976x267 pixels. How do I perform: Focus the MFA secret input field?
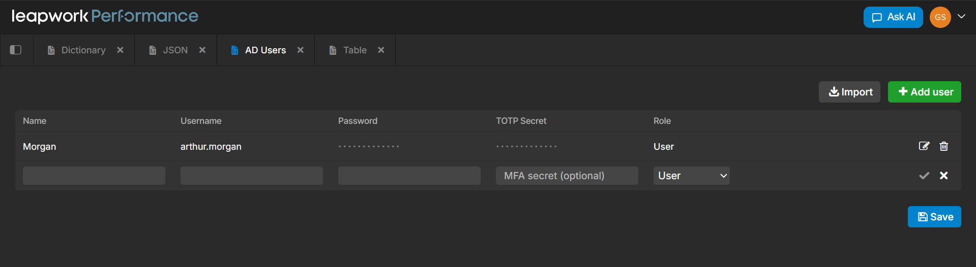567,176
